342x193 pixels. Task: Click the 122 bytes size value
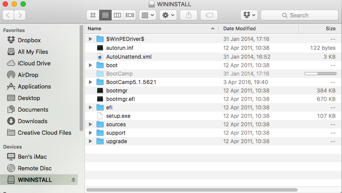click(x=323, y=48)
